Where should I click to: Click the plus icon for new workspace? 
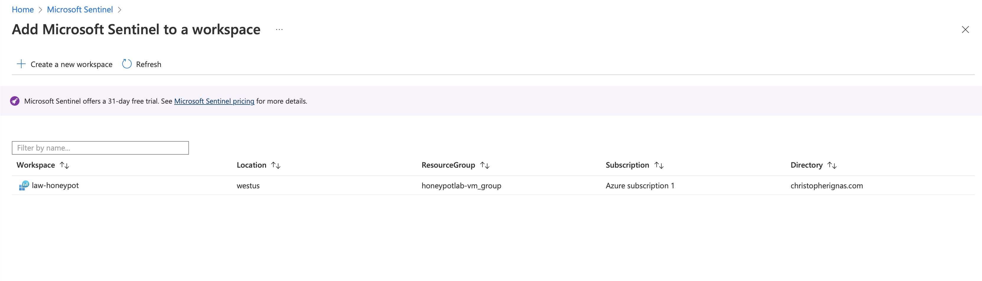tap(21, 64)
